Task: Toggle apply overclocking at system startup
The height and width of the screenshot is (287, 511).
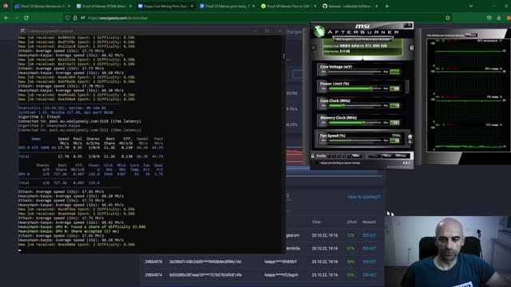Action: (317, 163)
